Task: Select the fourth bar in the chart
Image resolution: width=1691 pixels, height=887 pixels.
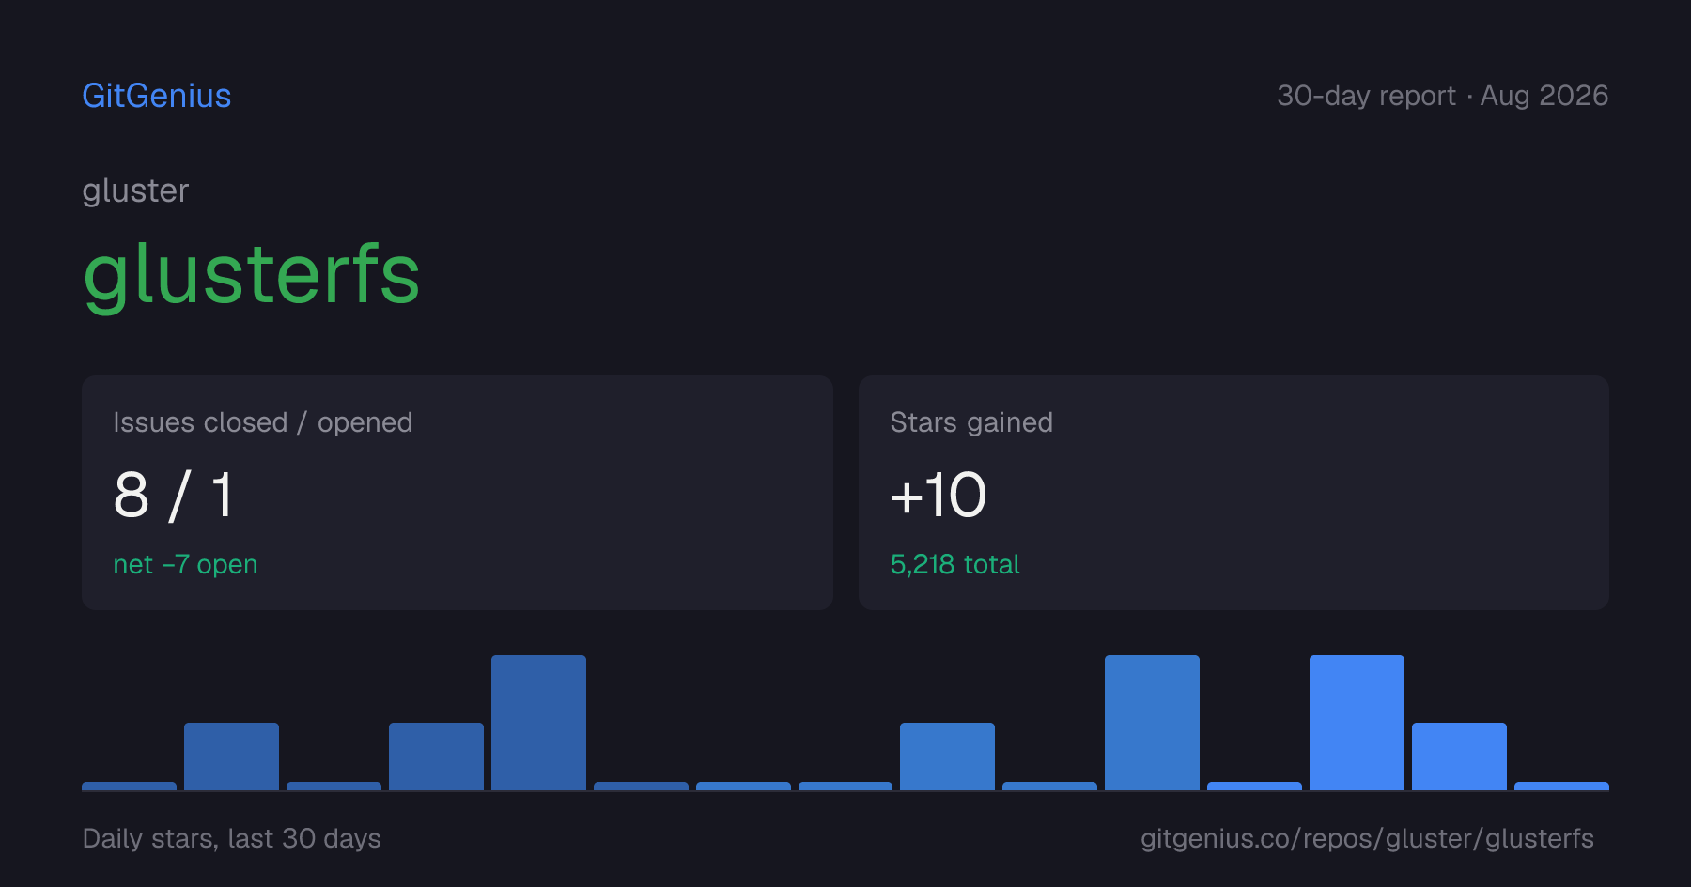Action: [x=436, y=757]
